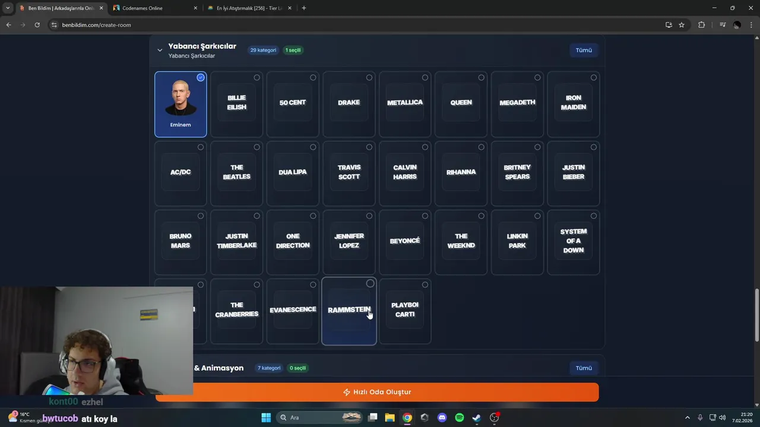Open Steam from the taskbar
Screen dimensions: 760x427
pyautogui.click(x=476, y=418)
